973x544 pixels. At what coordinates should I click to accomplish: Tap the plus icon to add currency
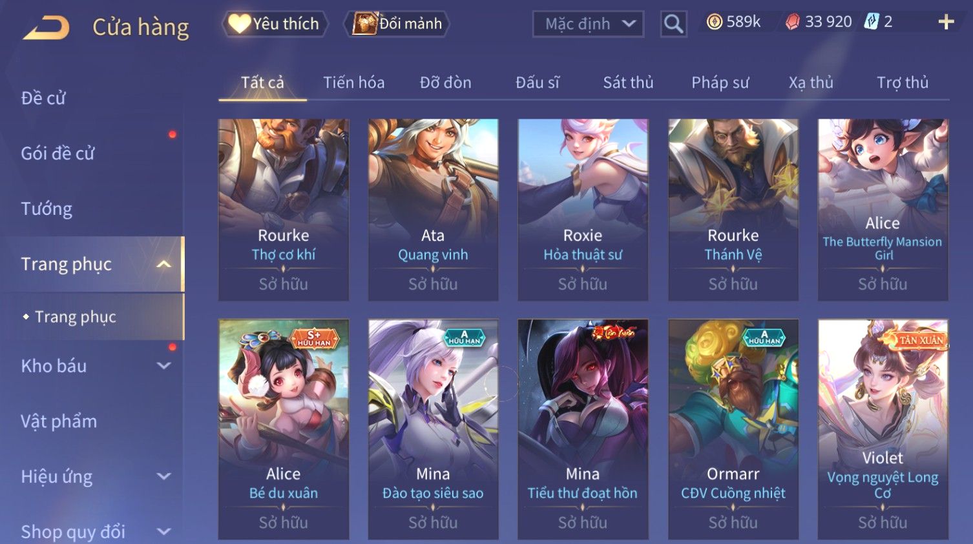tap(946, 22)
